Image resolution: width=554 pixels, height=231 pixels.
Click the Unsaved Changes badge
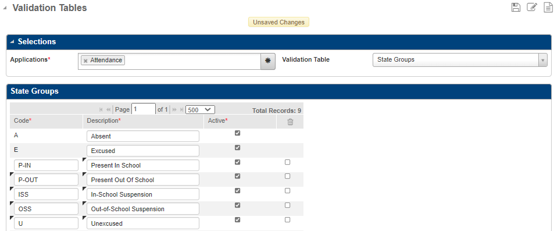point(278,22)
